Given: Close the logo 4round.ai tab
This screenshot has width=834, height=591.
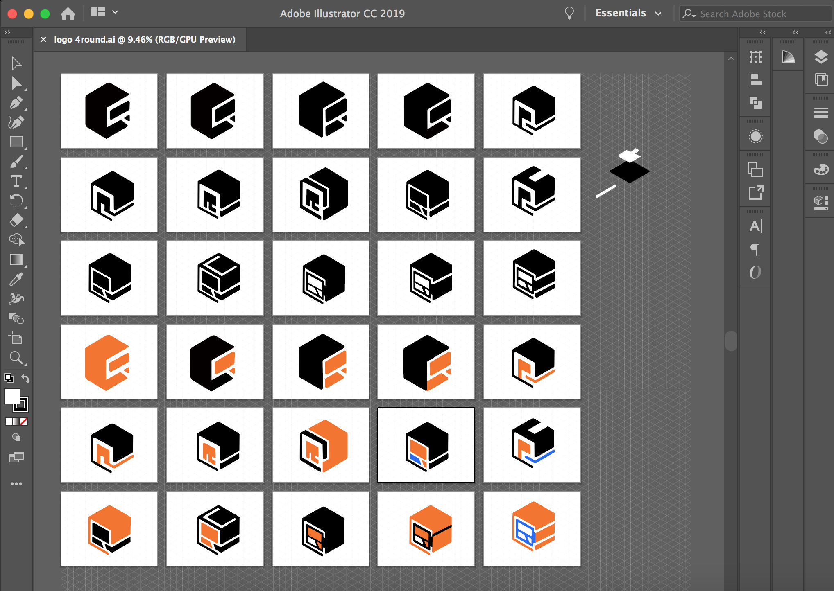Looking at the screenshot, I should (x=43, y=40).
